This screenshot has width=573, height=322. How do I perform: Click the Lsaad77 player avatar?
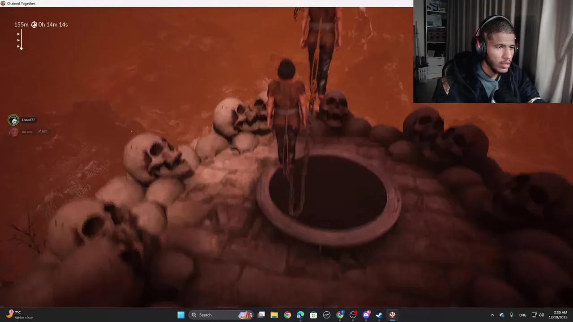(x=13, y=120)
